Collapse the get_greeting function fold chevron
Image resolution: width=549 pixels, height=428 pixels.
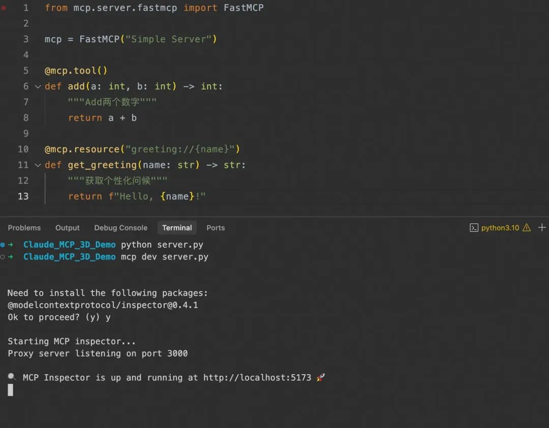38,165
